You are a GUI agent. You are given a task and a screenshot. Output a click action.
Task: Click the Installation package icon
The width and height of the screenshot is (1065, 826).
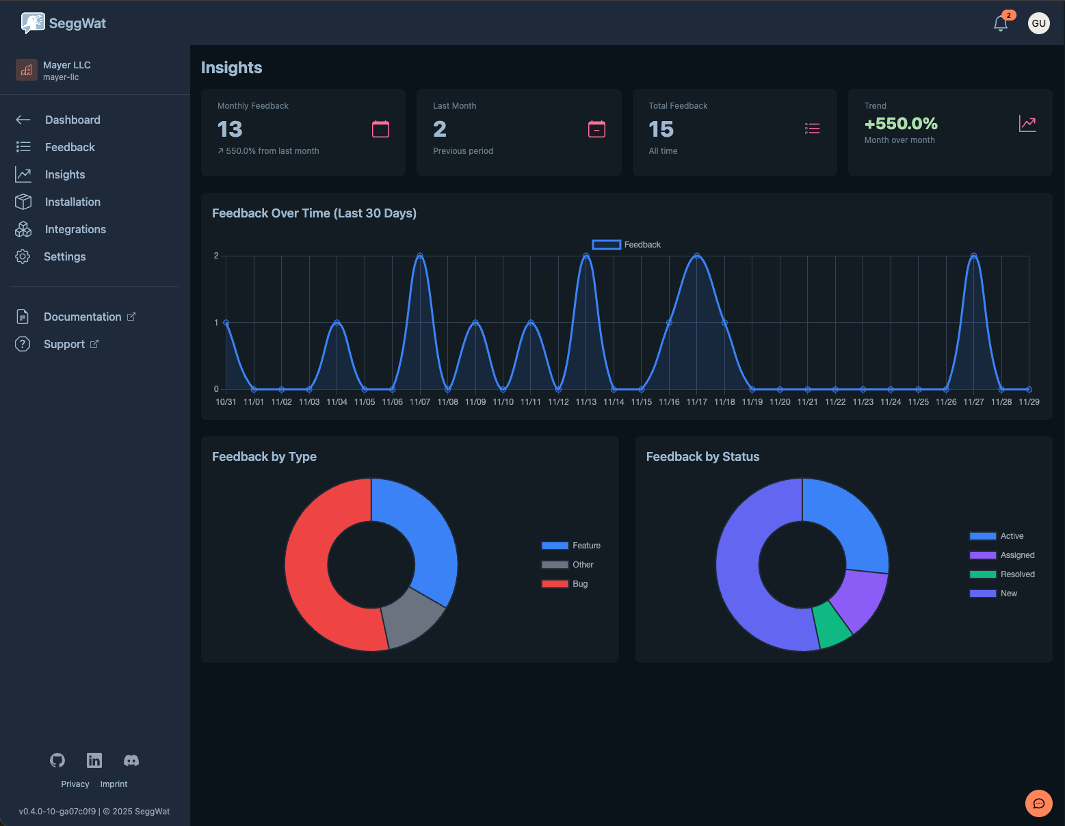pos(23,202)
